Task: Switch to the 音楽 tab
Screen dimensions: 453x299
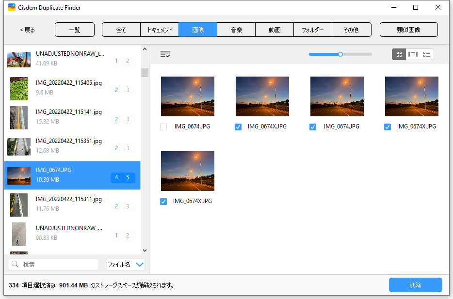Action: coord(236,30)
